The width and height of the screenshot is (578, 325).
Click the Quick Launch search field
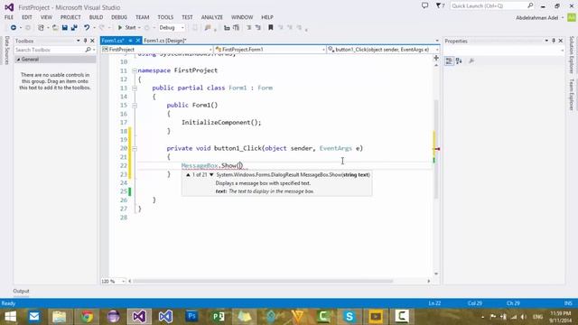pos(489,6)
